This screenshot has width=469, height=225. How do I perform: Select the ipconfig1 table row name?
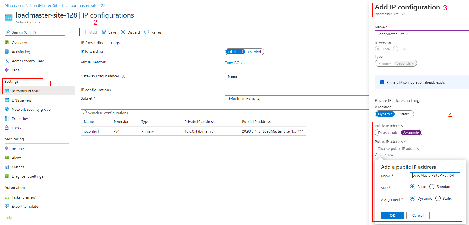(91, 131)
